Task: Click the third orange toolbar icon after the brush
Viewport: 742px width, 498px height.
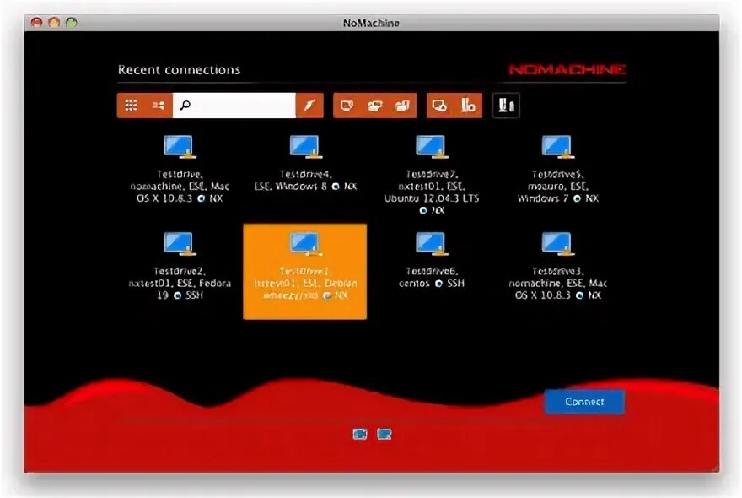Action: [x=403, y=106]
